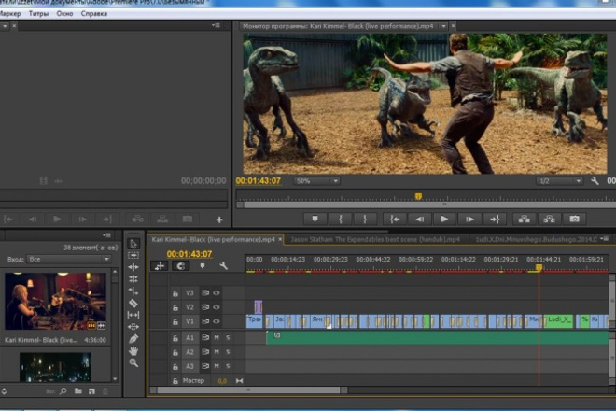Open the project panel flyout menu
Image resolution: width=616 pixels, height=411 pixels.
click(x=106, y=235)
